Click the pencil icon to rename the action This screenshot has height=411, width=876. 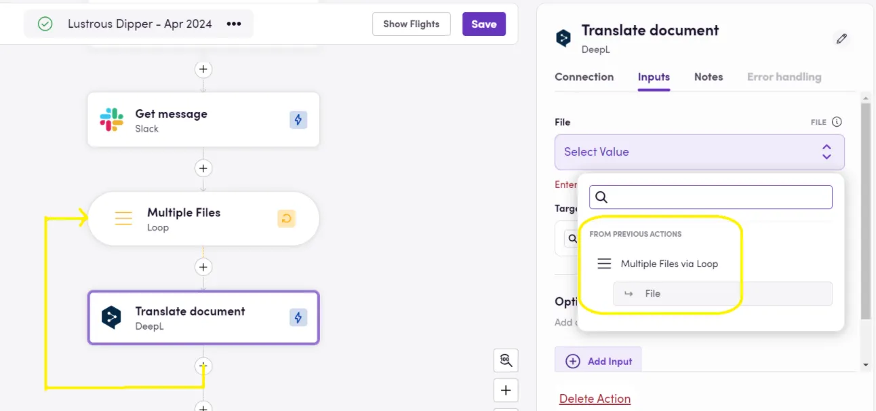[x=841, y=39]
